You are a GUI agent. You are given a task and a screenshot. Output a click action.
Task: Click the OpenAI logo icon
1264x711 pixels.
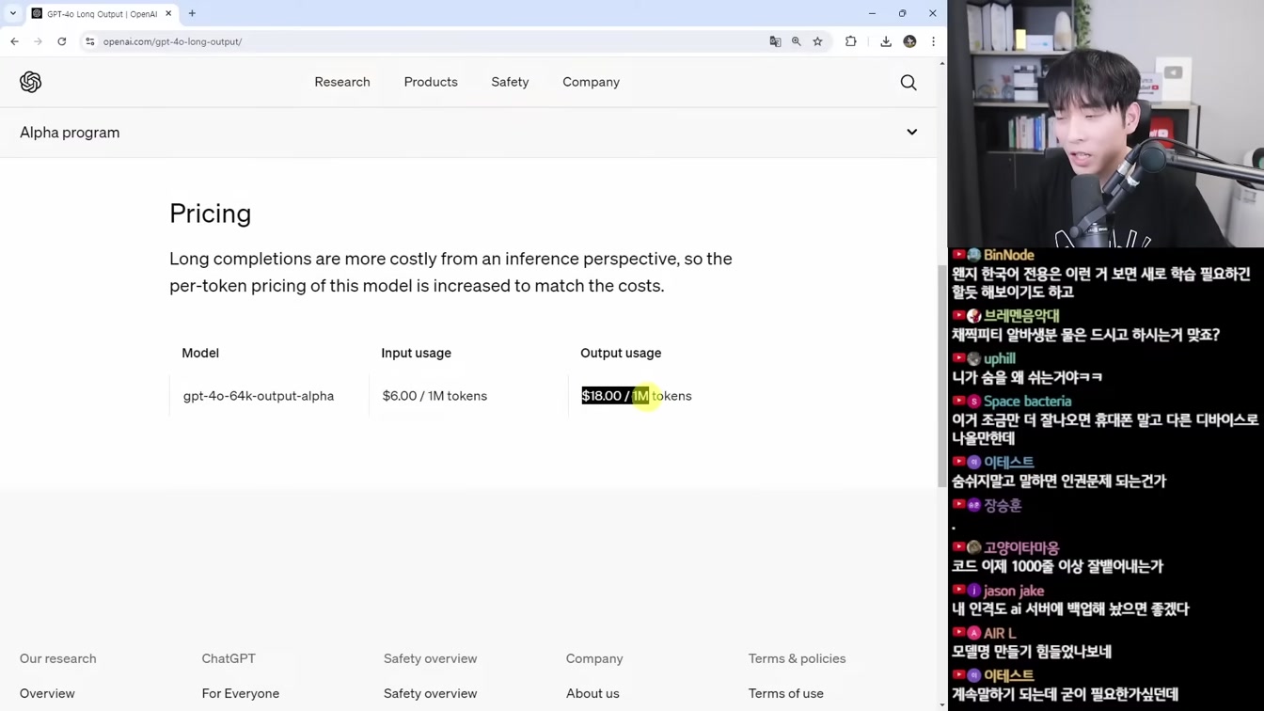coord(30,82)
